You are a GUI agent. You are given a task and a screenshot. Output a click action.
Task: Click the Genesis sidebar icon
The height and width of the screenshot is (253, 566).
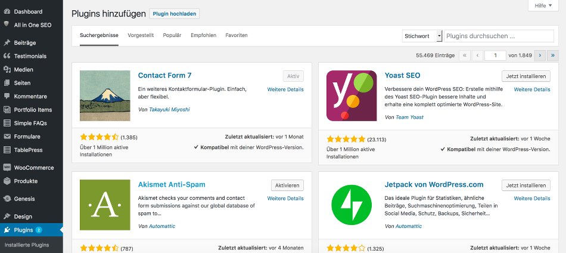[x=7, y=199]
